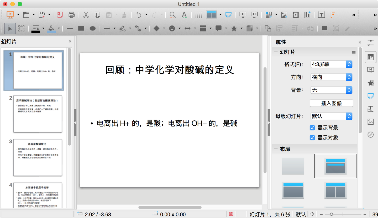Open the Gallery sidebar icon
Viewport: 378px width, 218px height.
(x=371, y=122)
